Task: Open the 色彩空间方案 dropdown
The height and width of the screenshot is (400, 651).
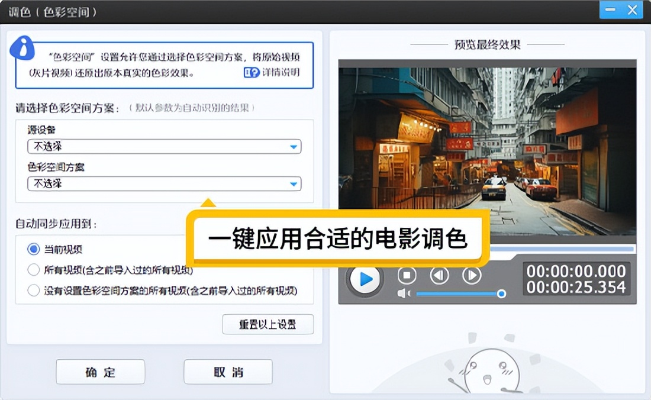Action: point(165,184)
